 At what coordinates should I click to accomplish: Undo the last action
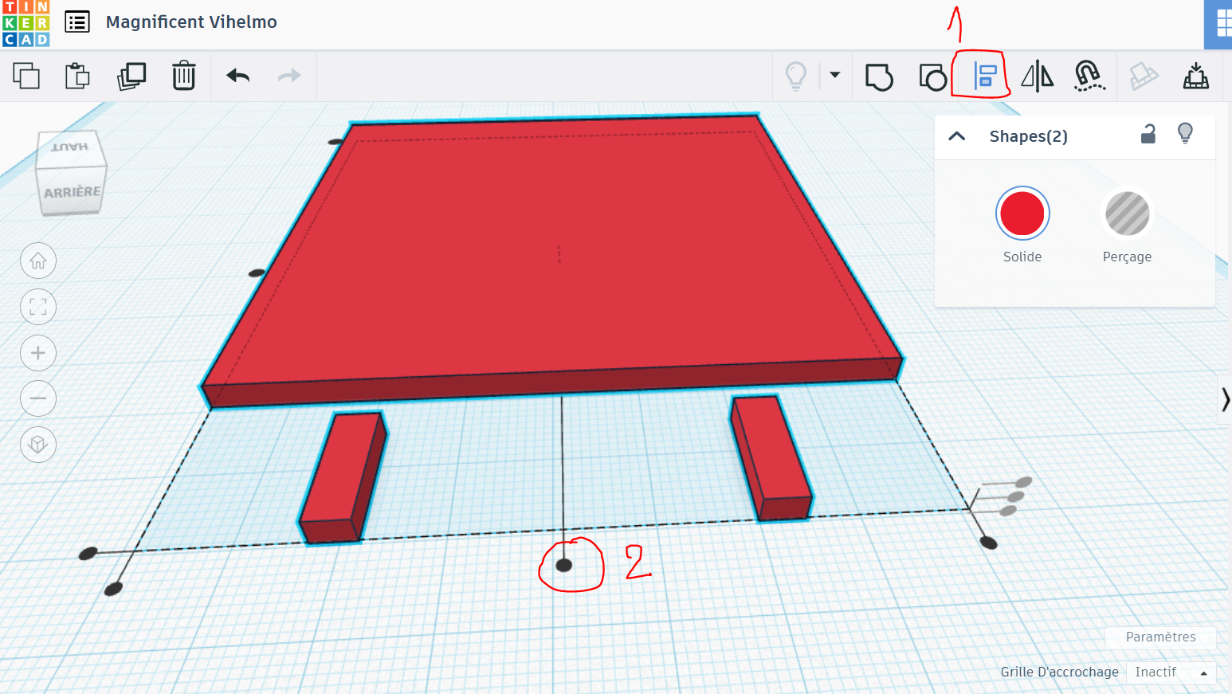(238, 76)
